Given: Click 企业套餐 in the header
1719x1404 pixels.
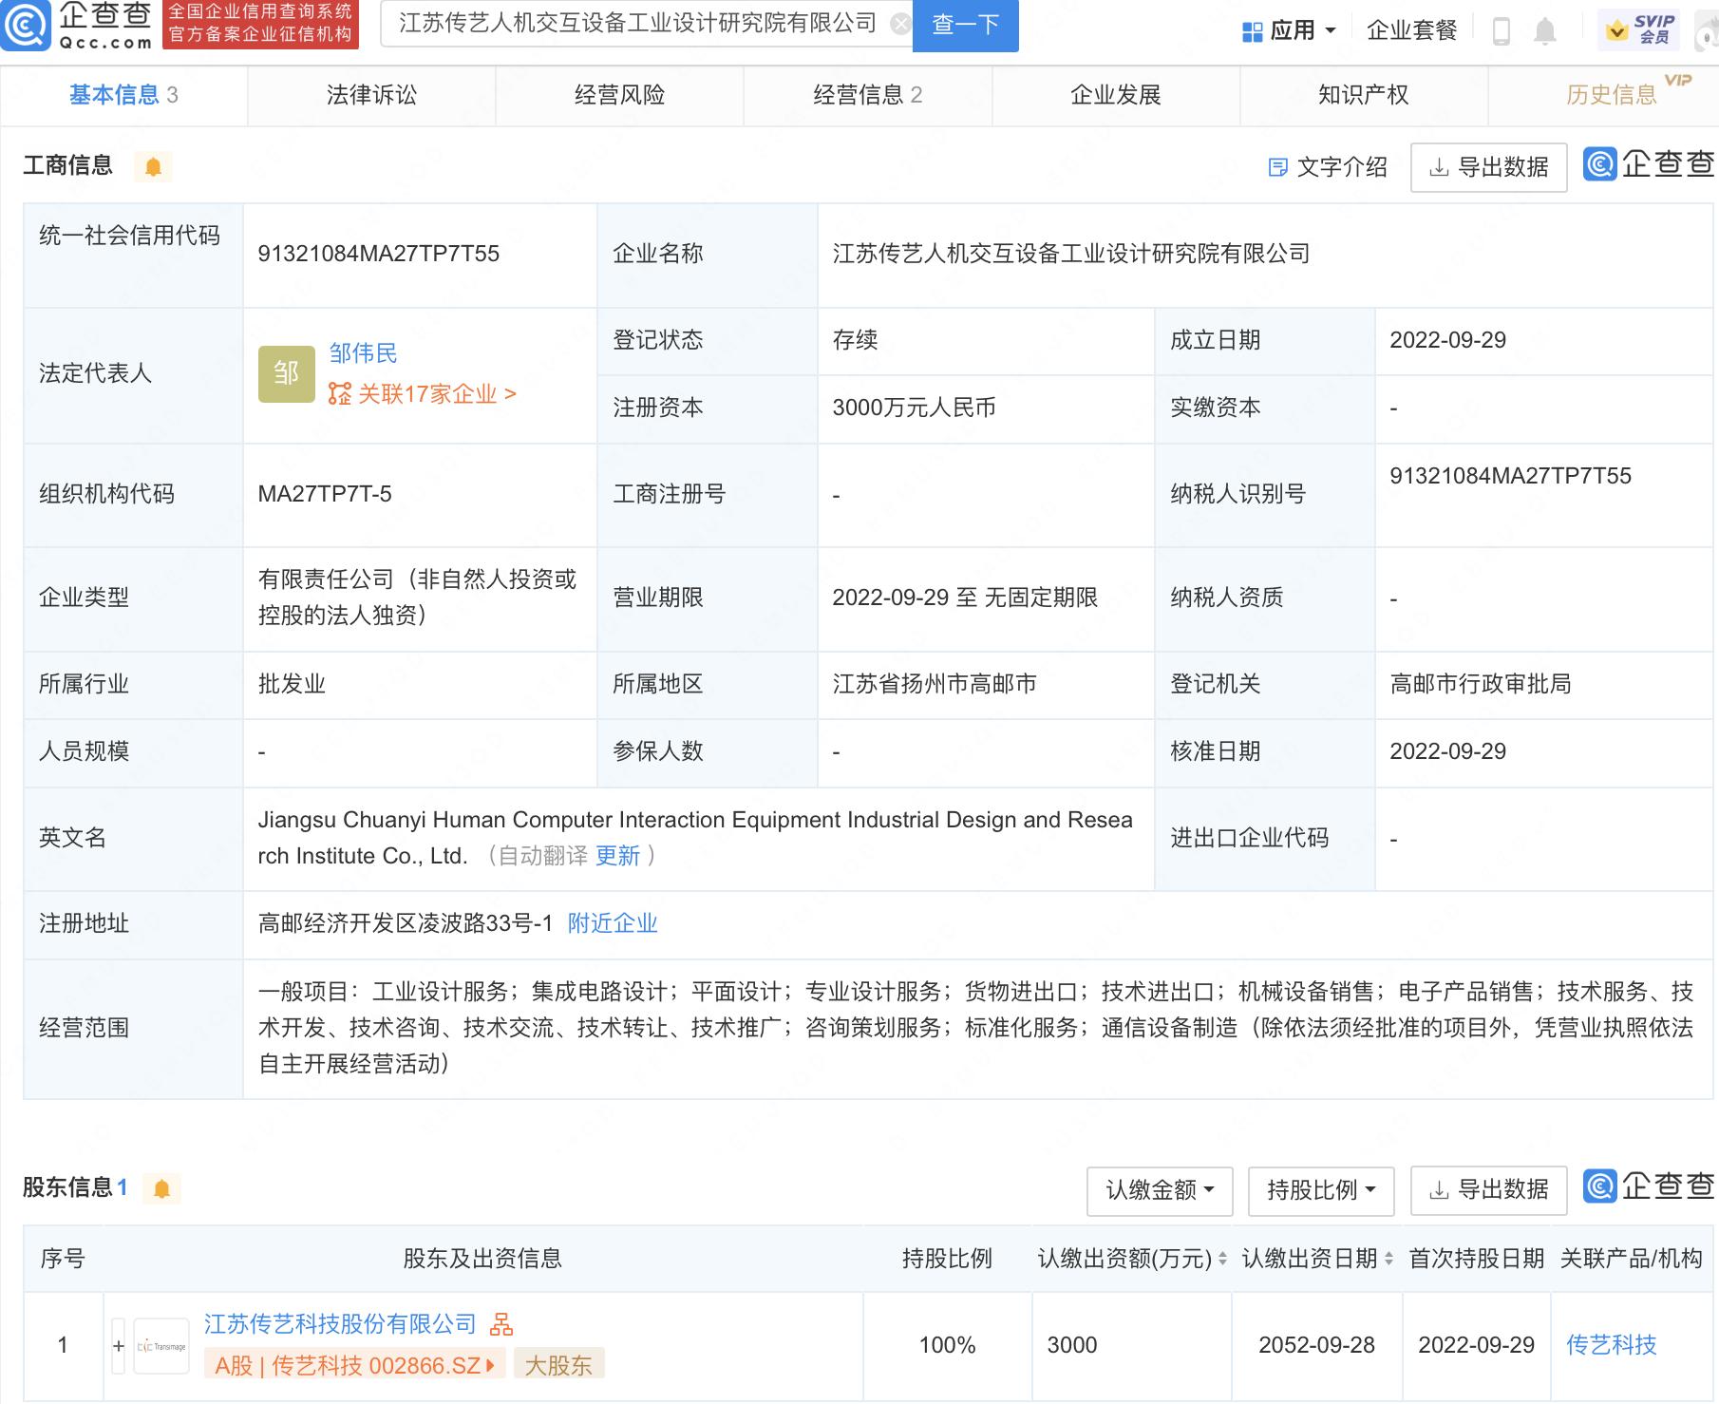Looking at the screenshot, I should [1411, 30].
